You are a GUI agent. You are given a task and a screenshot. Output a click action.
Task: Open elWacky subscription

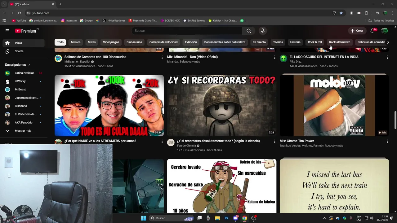coord(24,81)
